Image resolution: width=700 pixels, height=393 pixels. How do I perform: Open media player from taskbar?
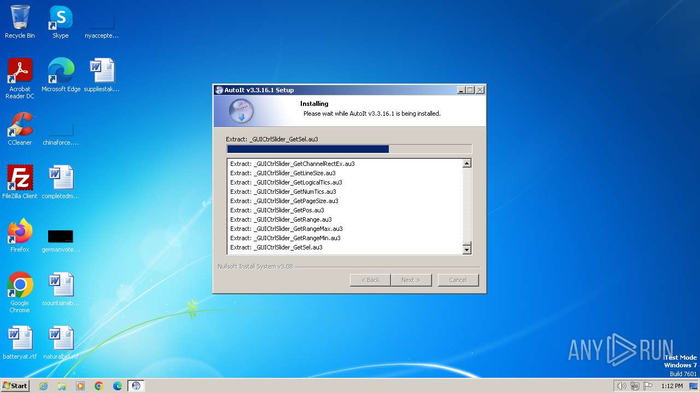click(80, 386)
